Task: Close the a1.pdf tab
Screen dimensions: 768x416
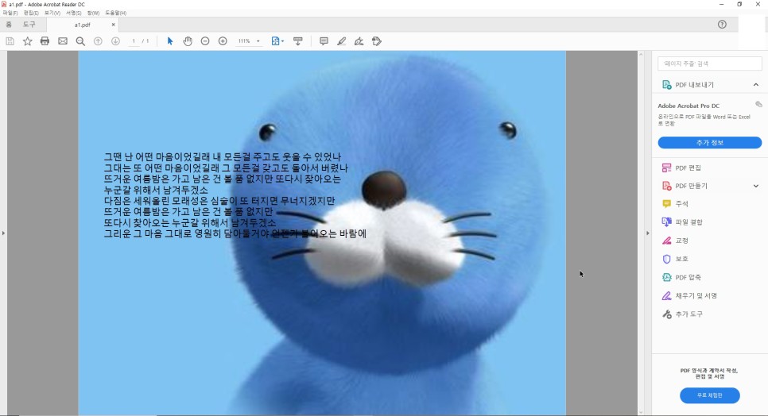Action: pyautogui.click(x=113, y=25)
